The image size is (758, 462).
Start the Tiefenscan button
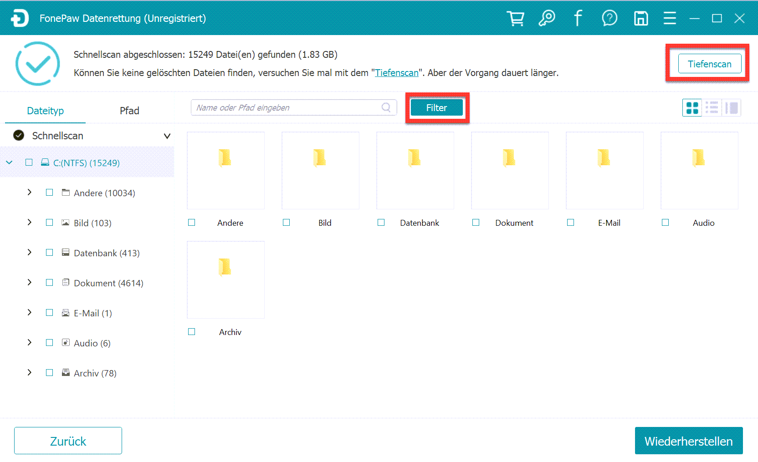click(x=709, y=64)
